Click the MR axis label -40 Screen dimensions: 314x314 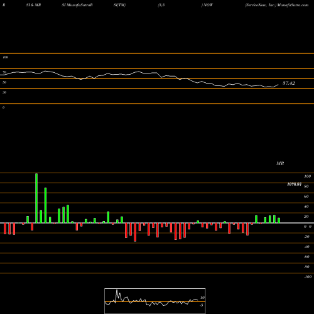(x=306, y=247)
